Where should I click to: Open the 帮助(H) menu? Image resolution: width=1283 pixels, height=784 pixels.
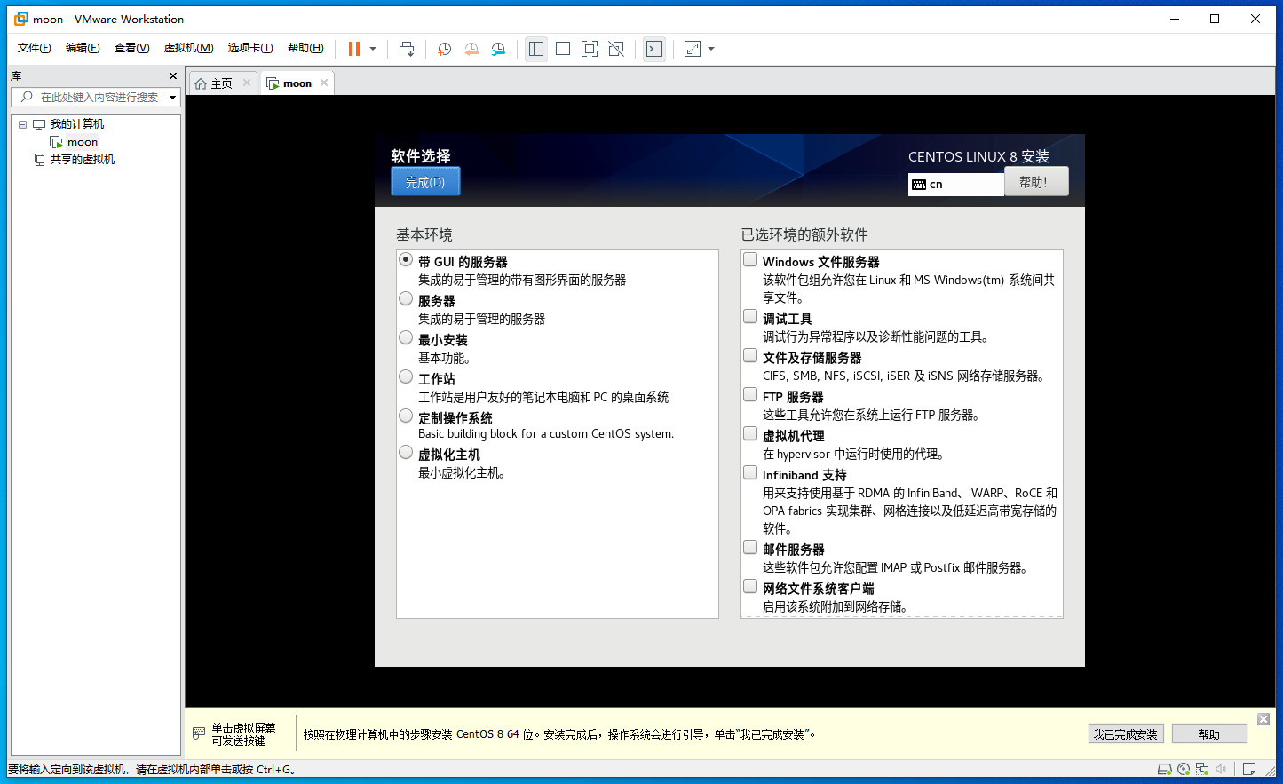pos(305,48)
